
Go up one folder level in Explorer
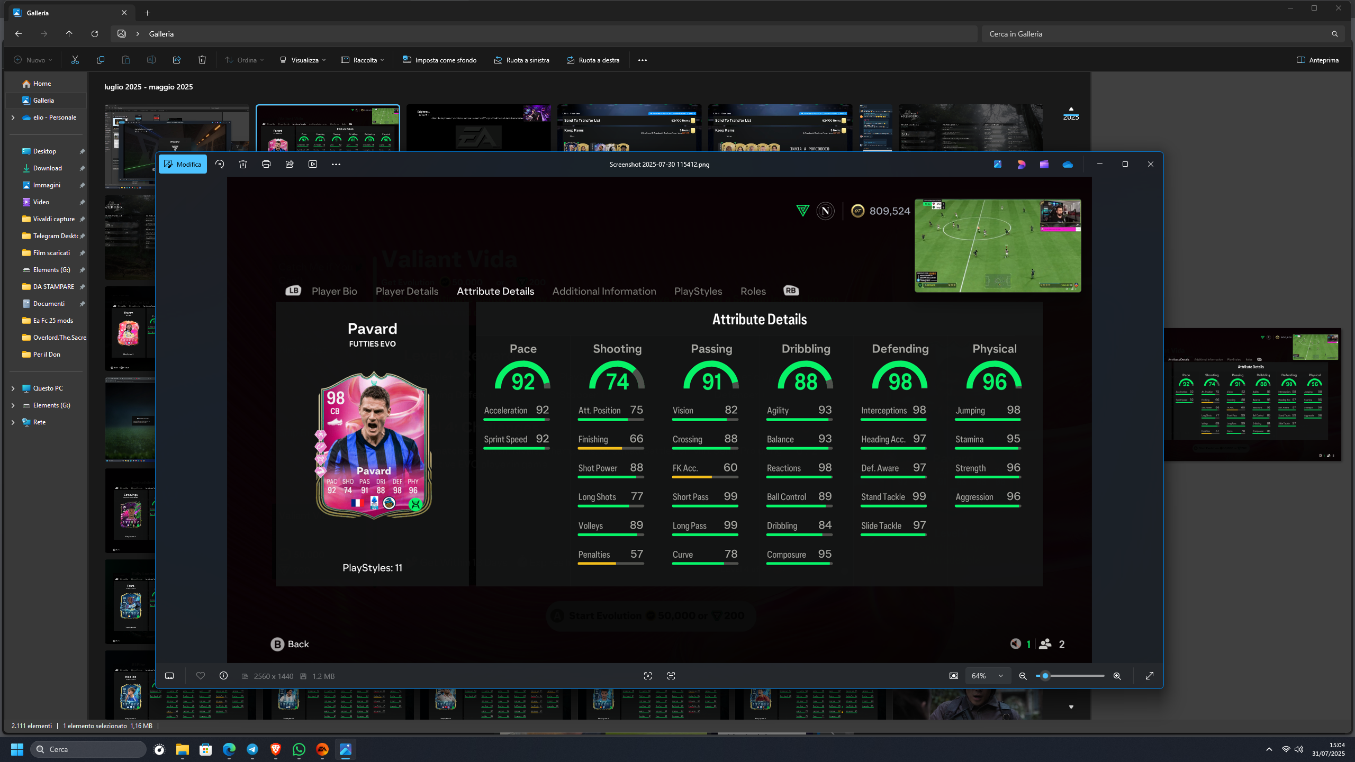pyautogui.click(x=69, y=34)
